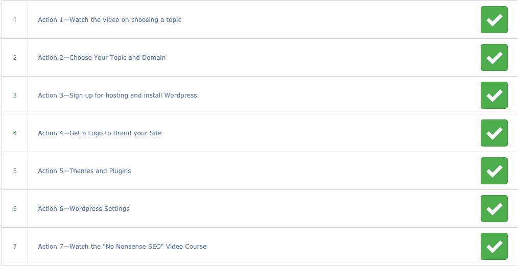Open Action 1—Watch the video on choosing a topic
This screenshot has height=266, width=518.
click(110, 20)
